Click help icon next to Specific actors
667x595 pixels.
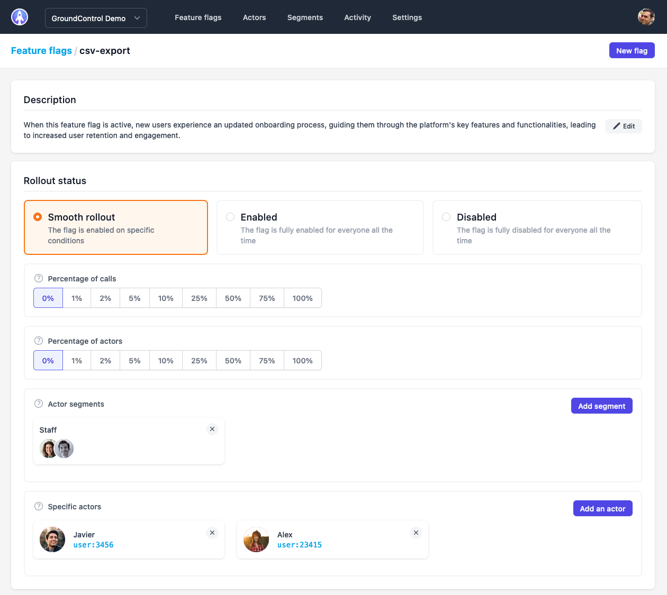point(38,506)
